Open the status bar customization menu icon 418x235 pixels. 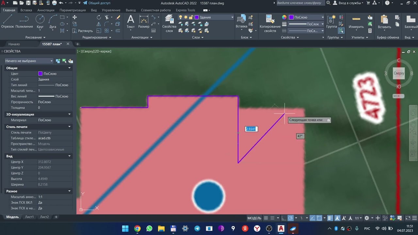pos(415,218)
